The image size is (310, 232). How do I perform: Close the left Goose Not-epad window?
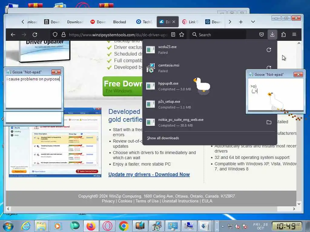56,72
